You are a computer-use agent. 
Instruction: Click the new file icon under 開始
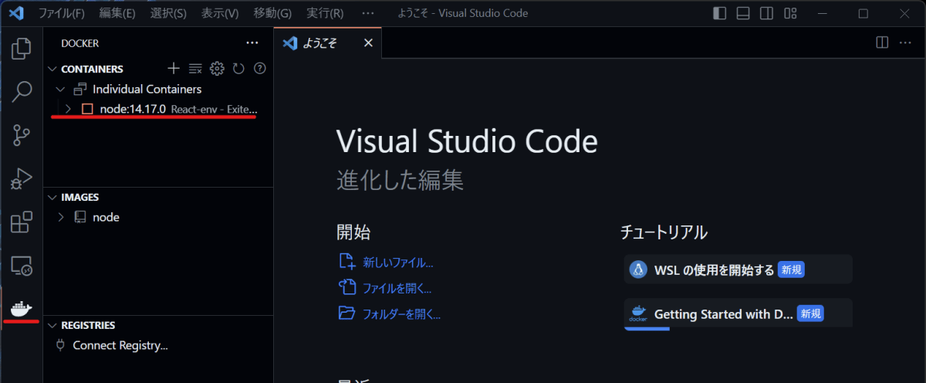[x=347, y=262]
